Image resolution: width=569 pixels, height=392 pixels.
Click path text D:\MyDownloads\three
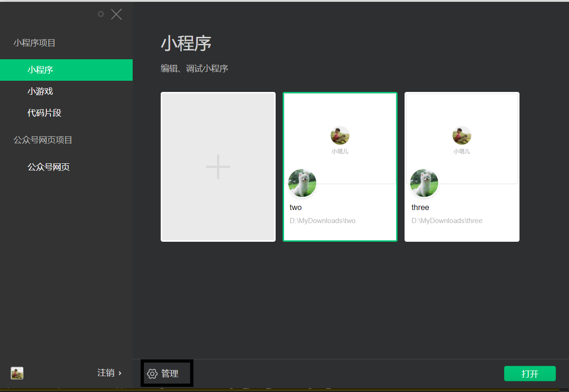tap(447, 221)
